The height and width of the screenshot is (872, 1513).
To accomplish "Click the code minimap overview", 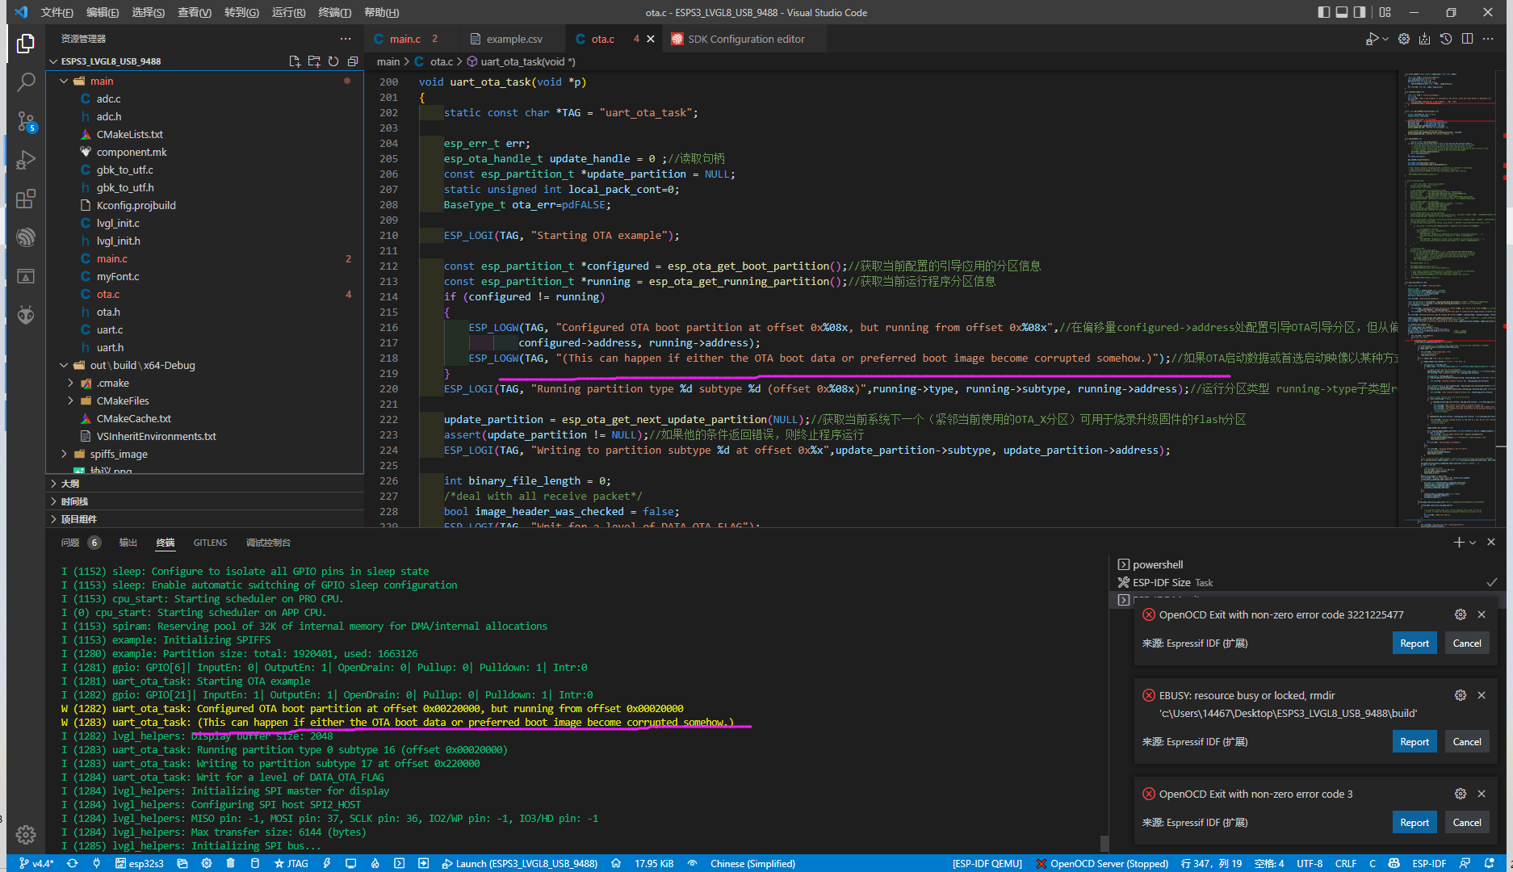I will point(1449,299).
